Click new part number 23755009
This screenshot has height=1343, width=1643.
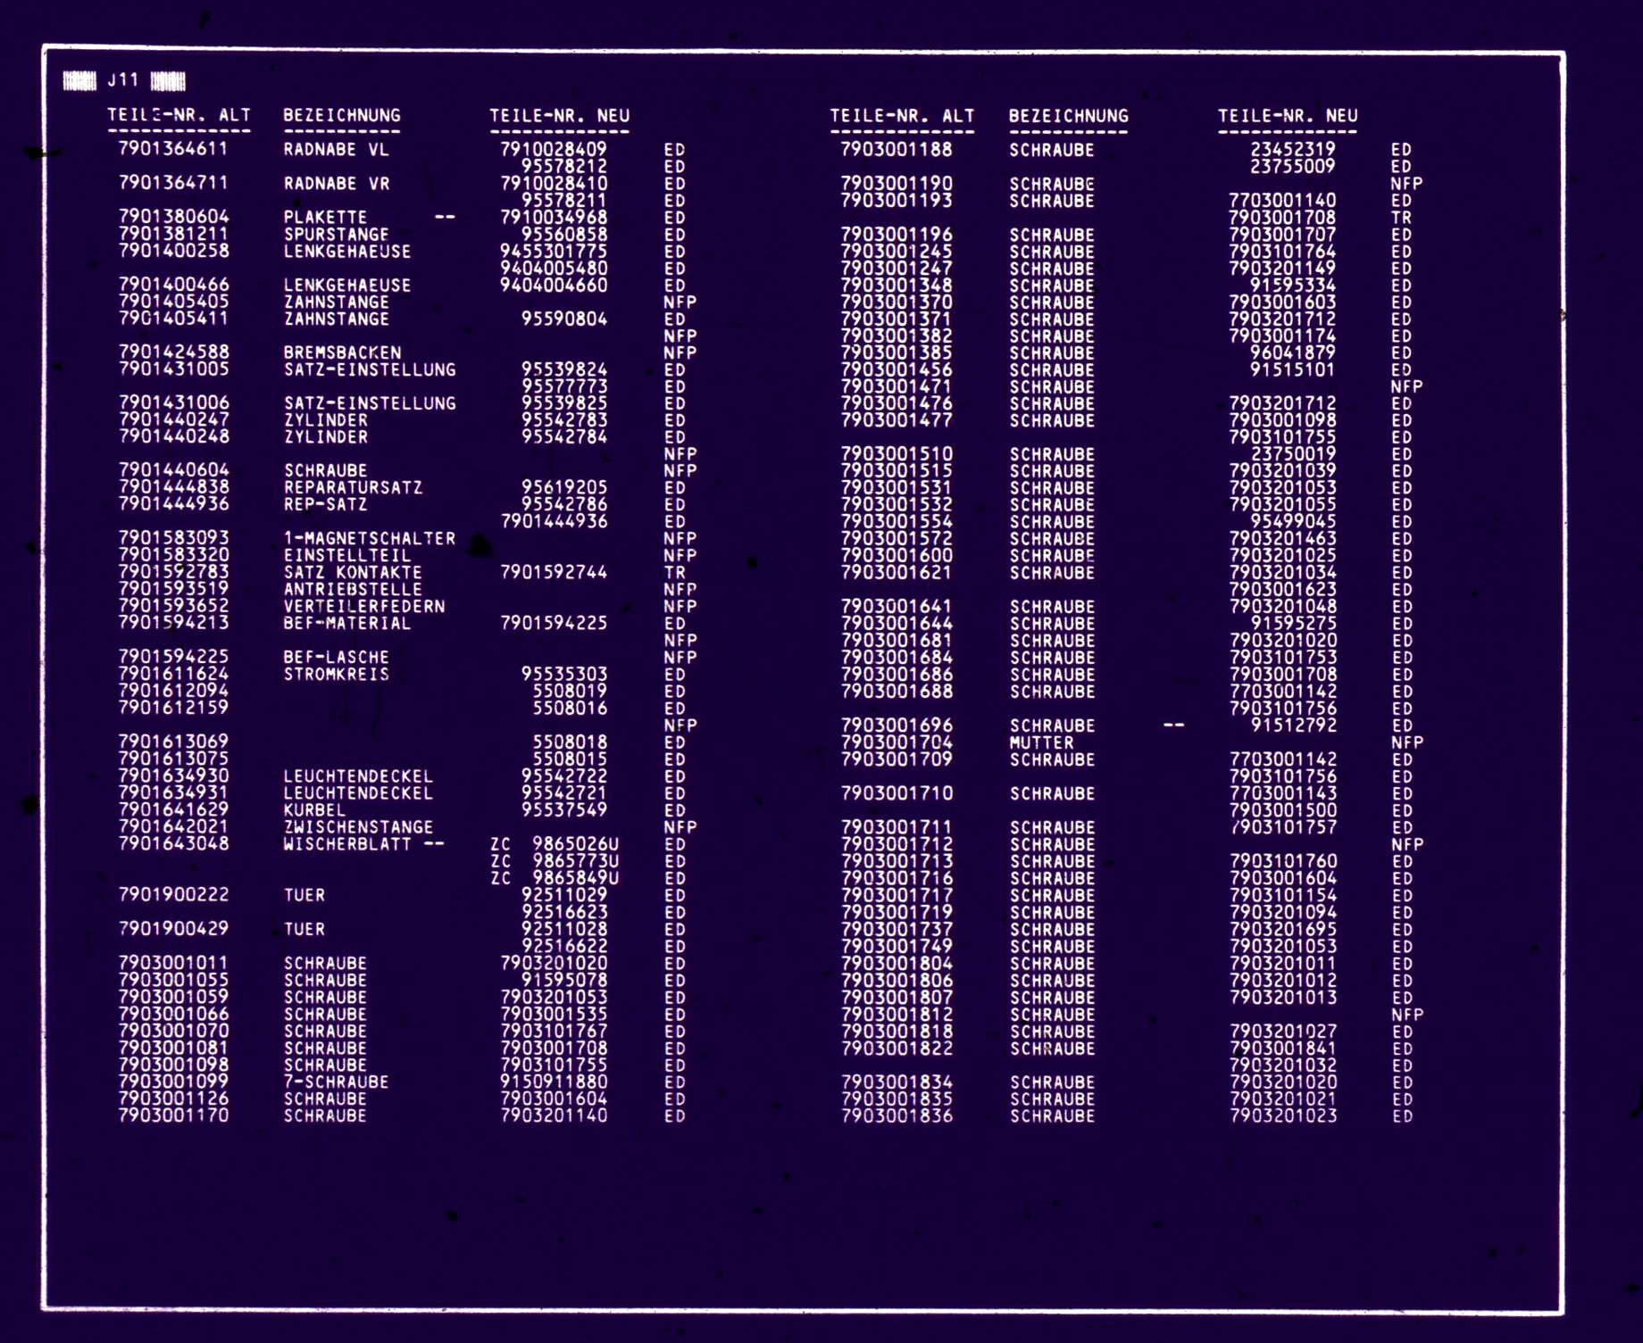[1293, 166]
